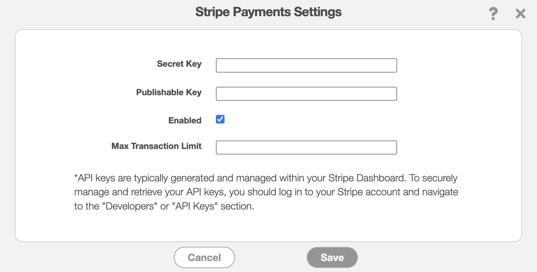Open the help question mark icon
This screenshot has width=537, height=272.
pos(493,14)
